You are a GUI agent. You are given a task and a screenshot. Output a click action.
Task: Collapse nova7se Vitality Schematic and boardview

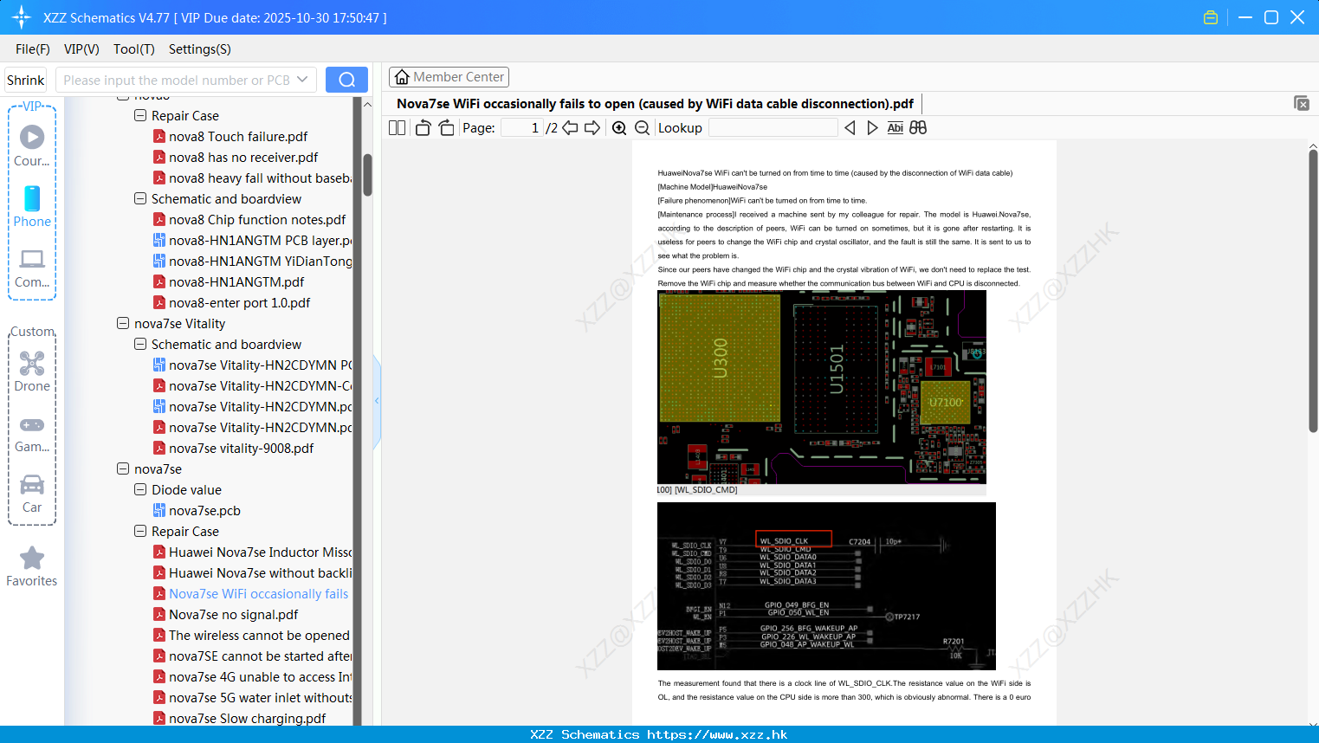pyautogui.click(x=140, y=344)
